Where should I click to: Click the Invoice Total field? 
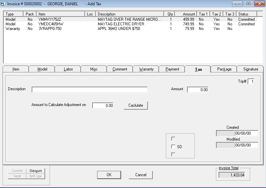pos(232,175)
